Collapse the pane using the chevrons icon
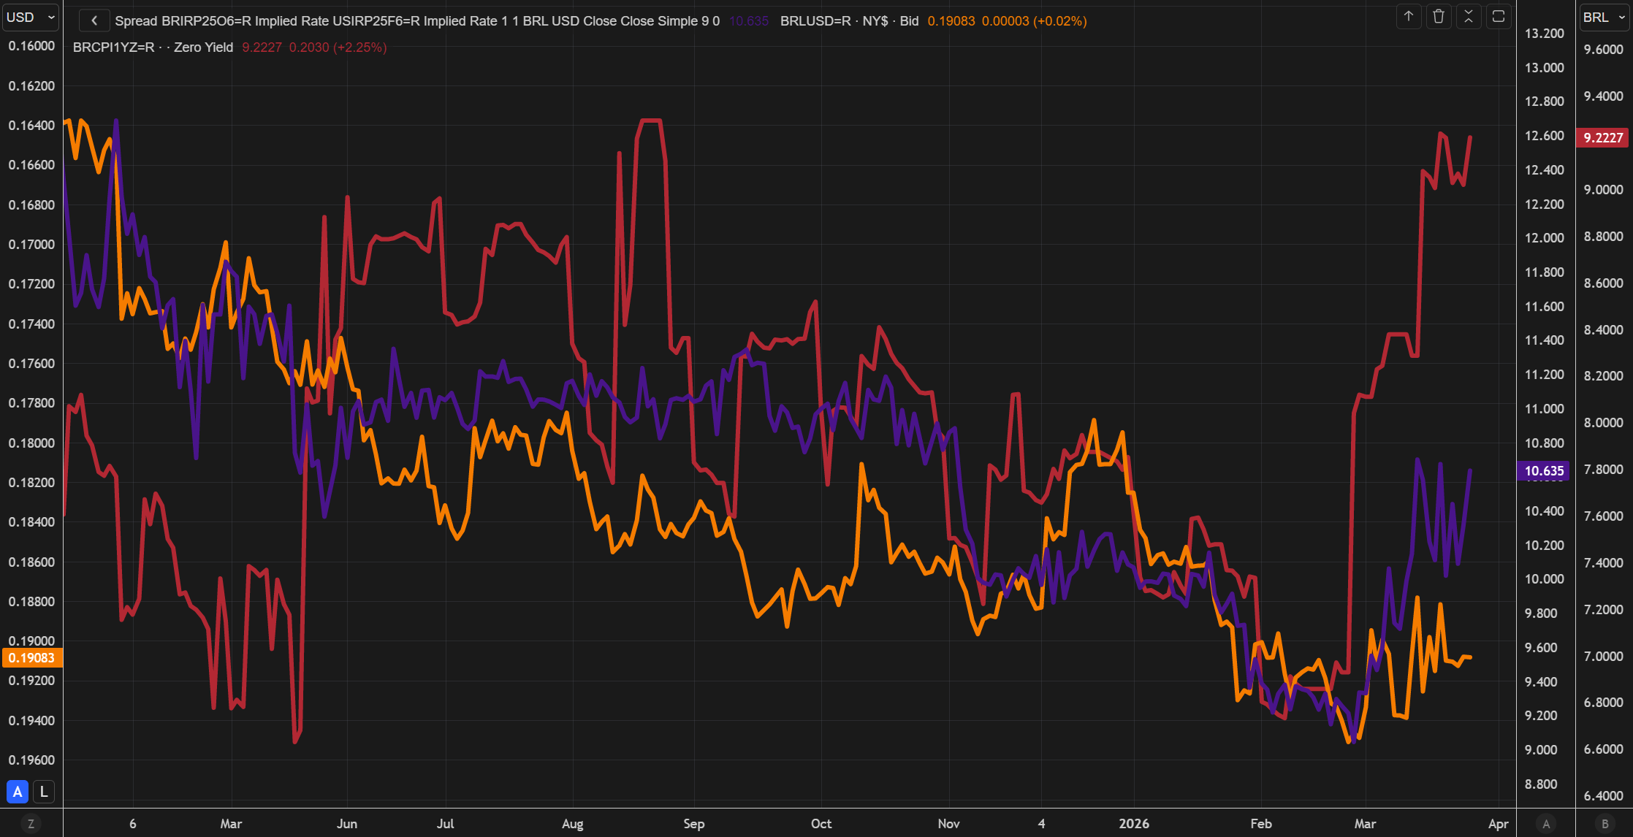Screen dimensions: 1633x837 point(1469,17)
